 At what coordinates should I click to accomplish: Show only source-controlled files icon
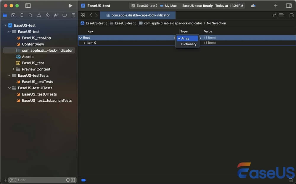tap(73, 180)
